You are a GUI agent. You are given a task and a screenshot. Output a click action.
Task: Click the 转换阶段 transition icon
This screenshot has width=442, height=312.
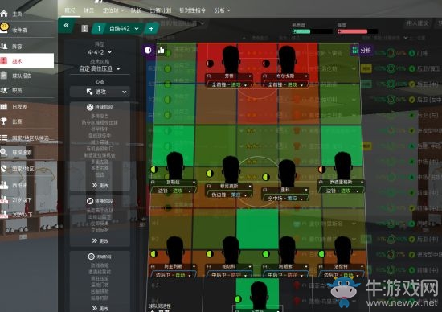90,201
